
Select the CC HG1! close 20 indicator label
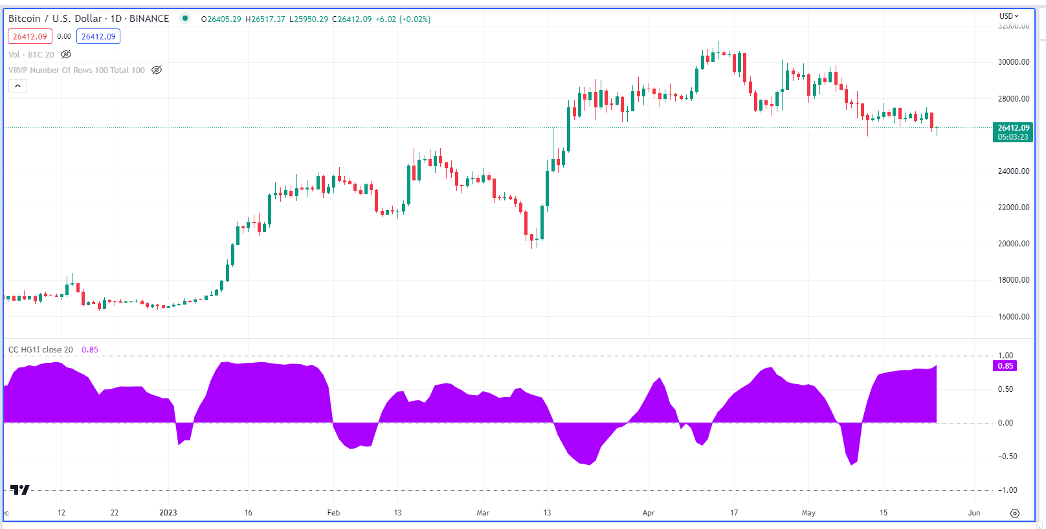[x=41, y=350]
